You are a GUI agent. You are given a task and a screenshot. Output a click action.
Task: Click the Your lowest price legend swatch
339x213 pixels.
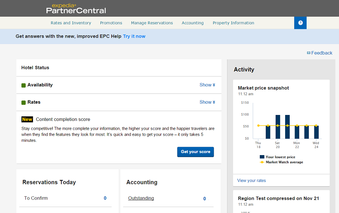pos(262,157)
